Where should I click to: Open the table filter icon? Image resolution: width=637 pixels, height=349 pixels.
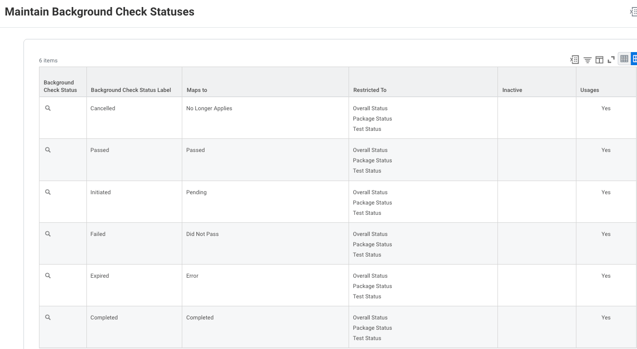(x=587, y=60)
